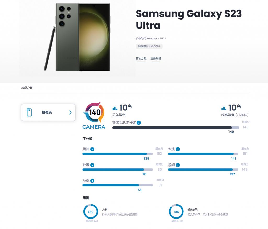Open the 各项分数 tab link
Viewport: 268px width, 229px height.
point(141,58)
